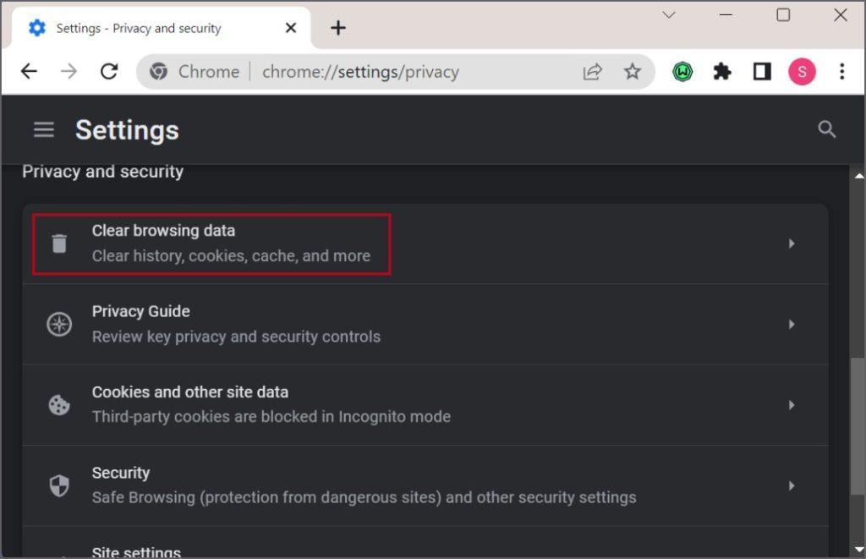Expand the Privacy Guide row arrow
The height and width of the screenshot is (559, 866).
[x=792, y=324]
